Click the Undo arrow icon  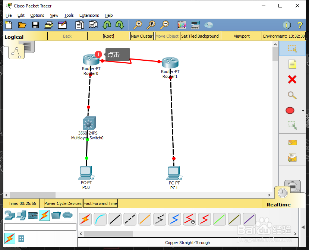pyautogui.click(x=107, y=25)
